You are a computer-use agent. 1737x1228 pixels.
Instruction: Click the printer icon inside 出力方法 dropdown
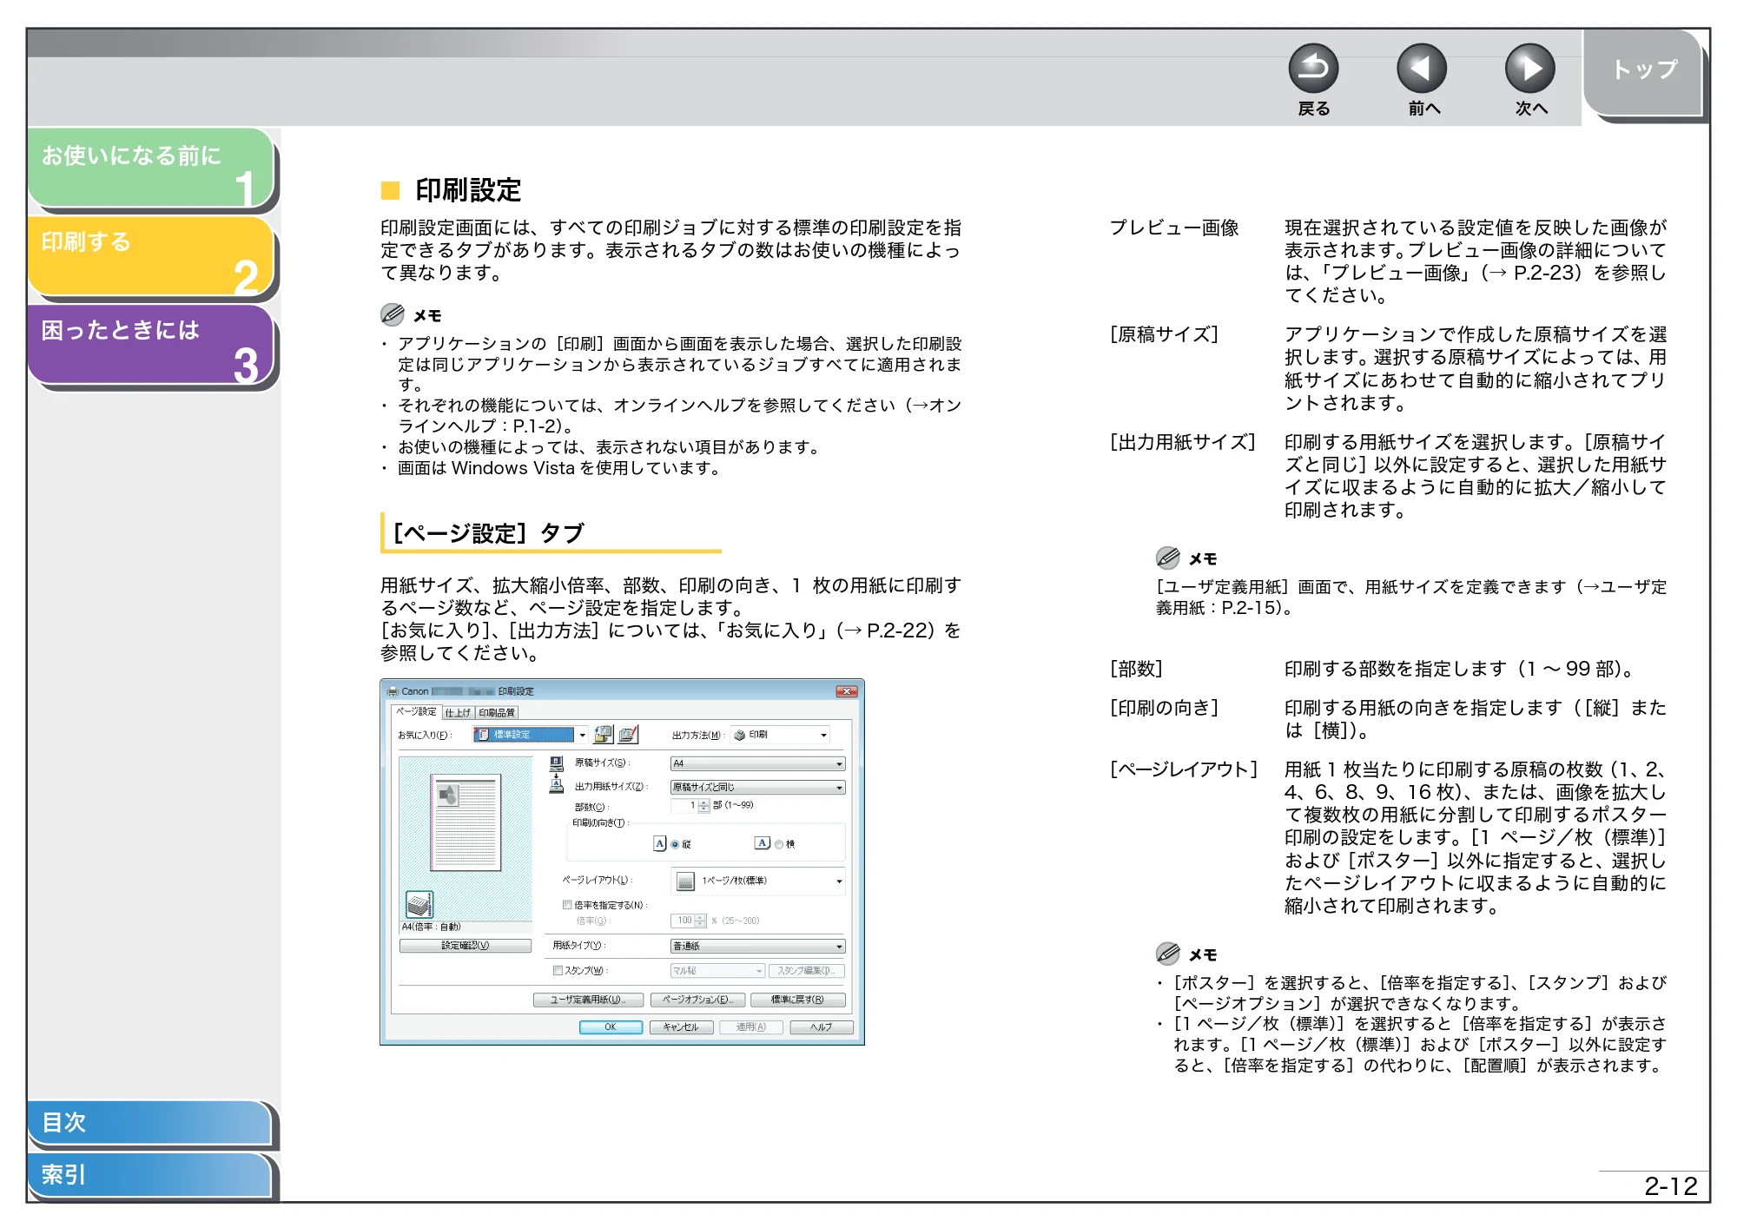(739, 735)
